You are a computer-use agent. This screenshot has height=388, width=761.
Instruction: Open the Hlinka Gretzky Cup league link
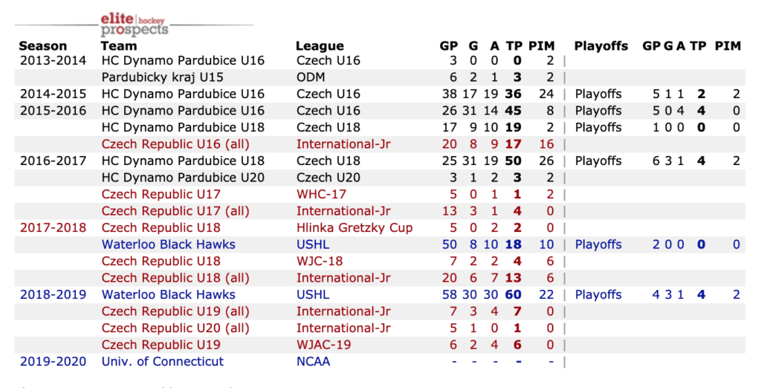pos(354,228)
